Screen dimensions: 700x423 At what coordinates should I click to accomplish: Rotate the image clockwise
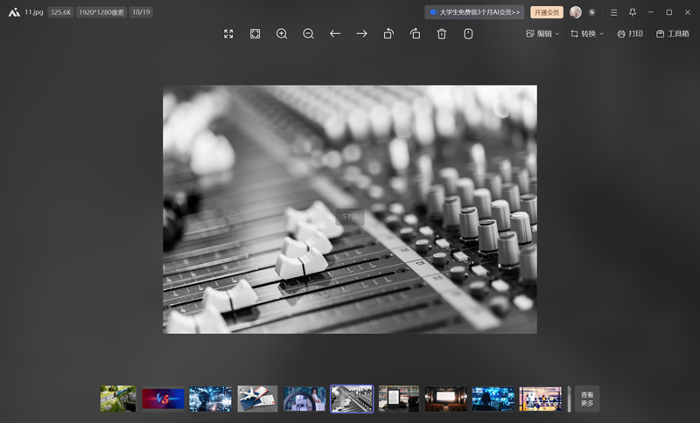click(x=416, y=33)
